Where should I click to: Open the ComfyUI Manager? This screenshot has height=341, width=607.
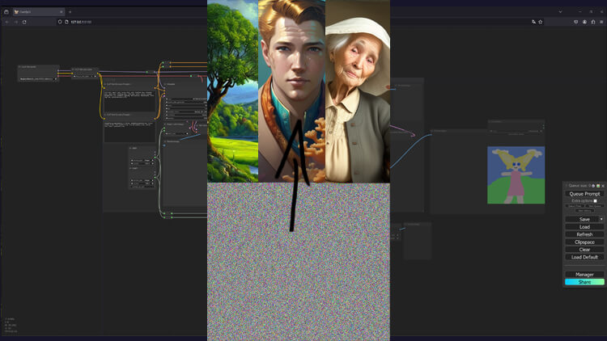click(584, 275)
